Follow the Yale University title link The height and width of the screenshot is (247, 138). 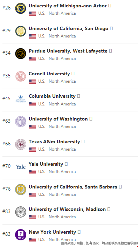[46, 164]
